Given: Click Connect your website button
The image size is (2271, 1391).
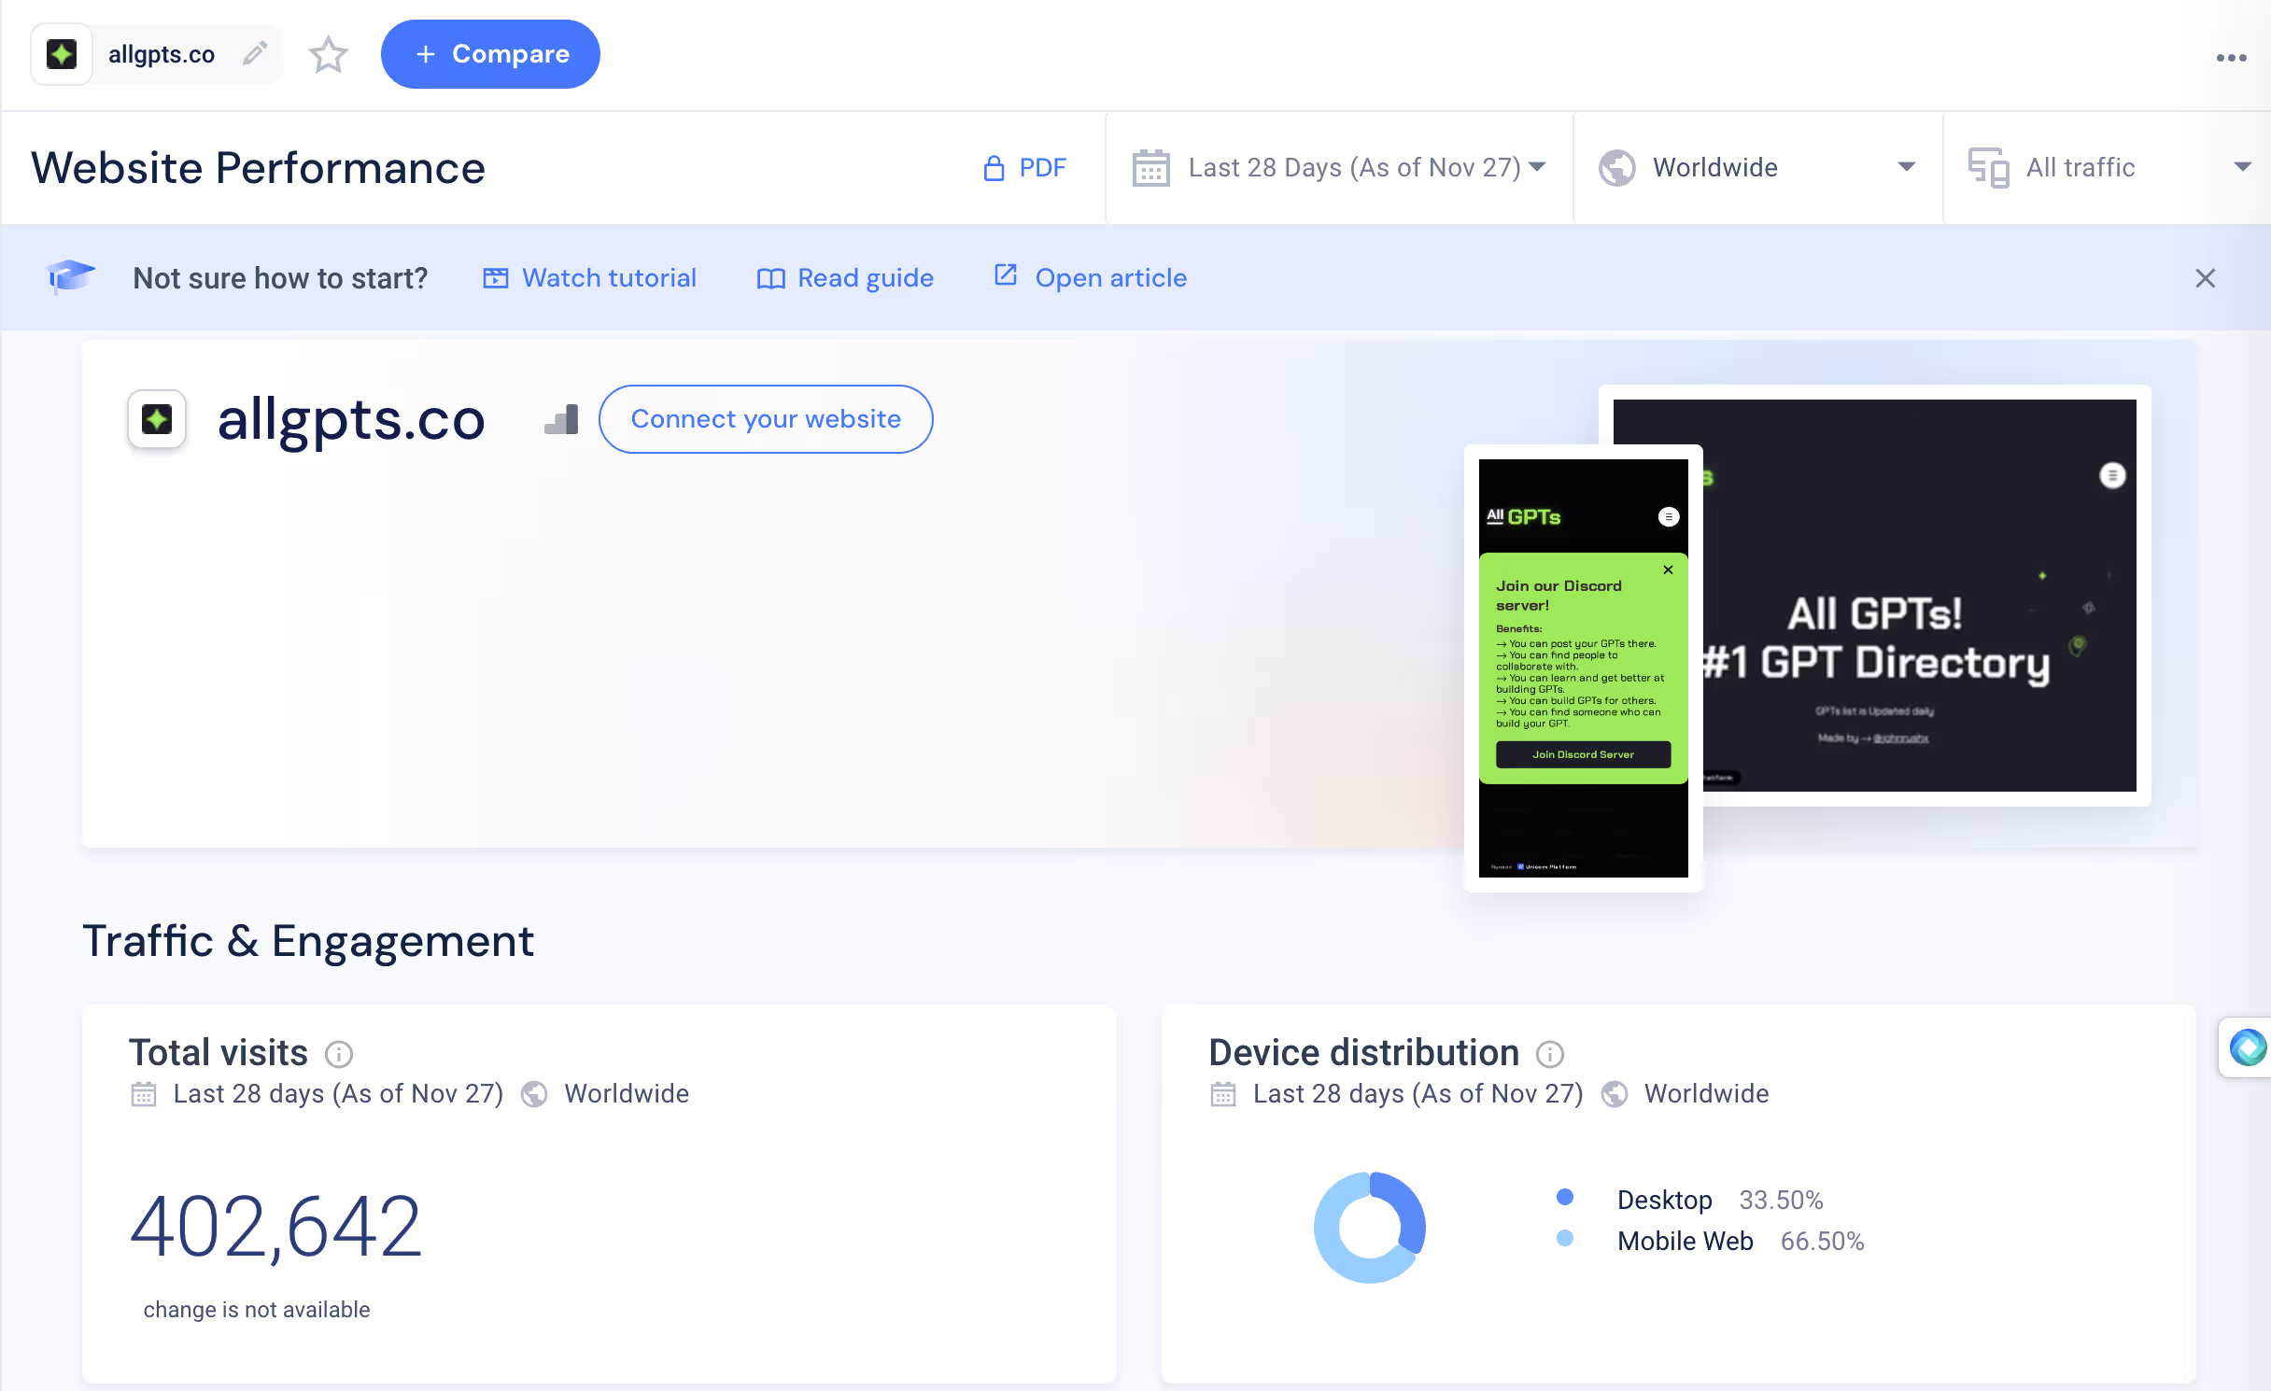Looking at the screenshot, I should (765, 419).
